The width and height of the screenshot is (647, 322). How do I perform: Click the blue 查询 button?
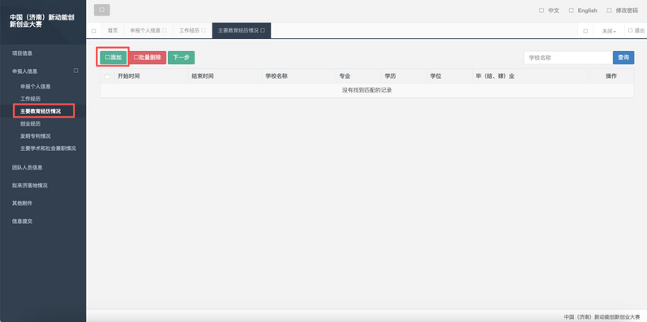[x=623, y=58]
